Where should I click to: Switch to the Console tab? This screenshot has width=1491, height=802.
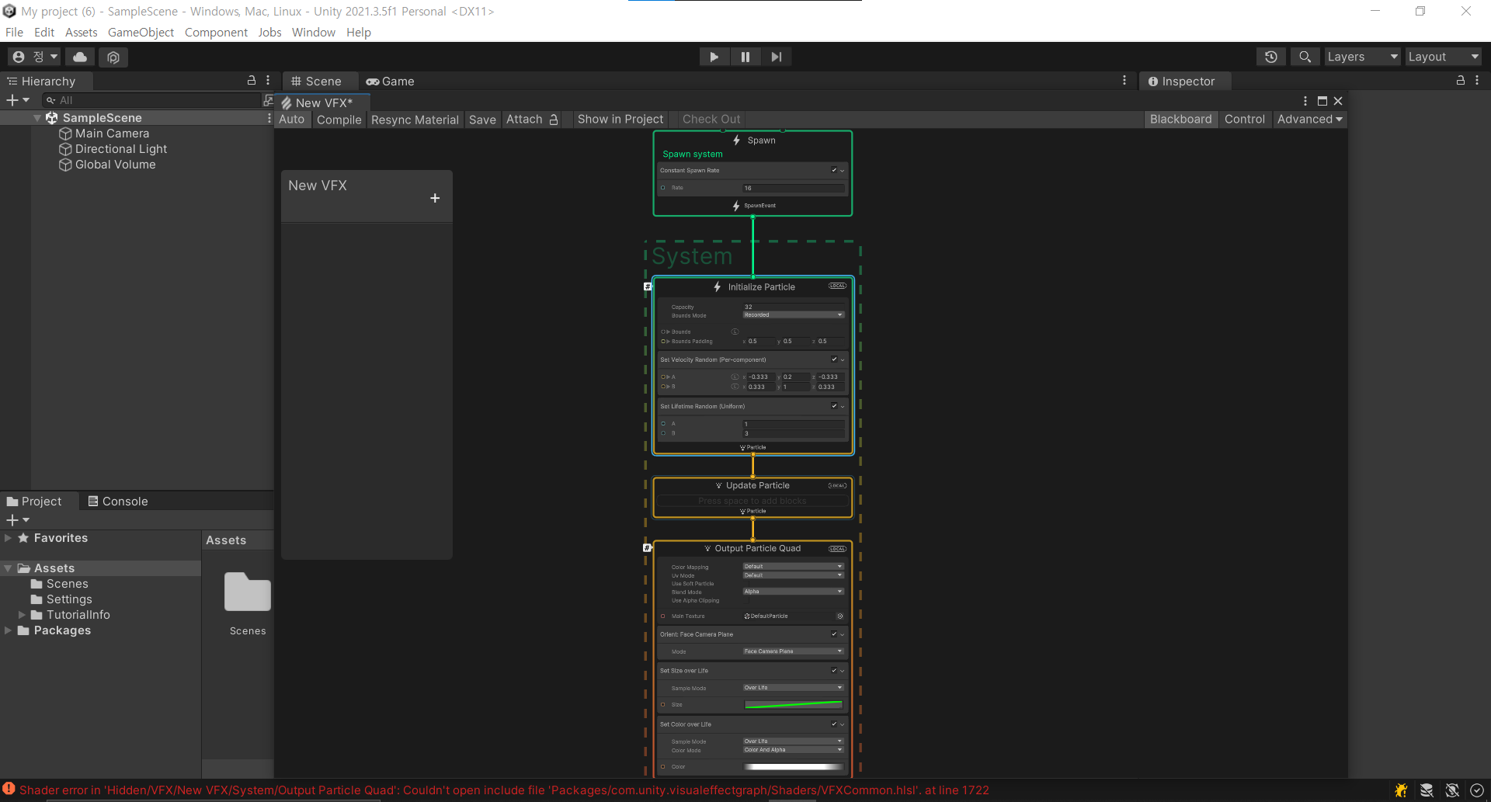[117, 502]
